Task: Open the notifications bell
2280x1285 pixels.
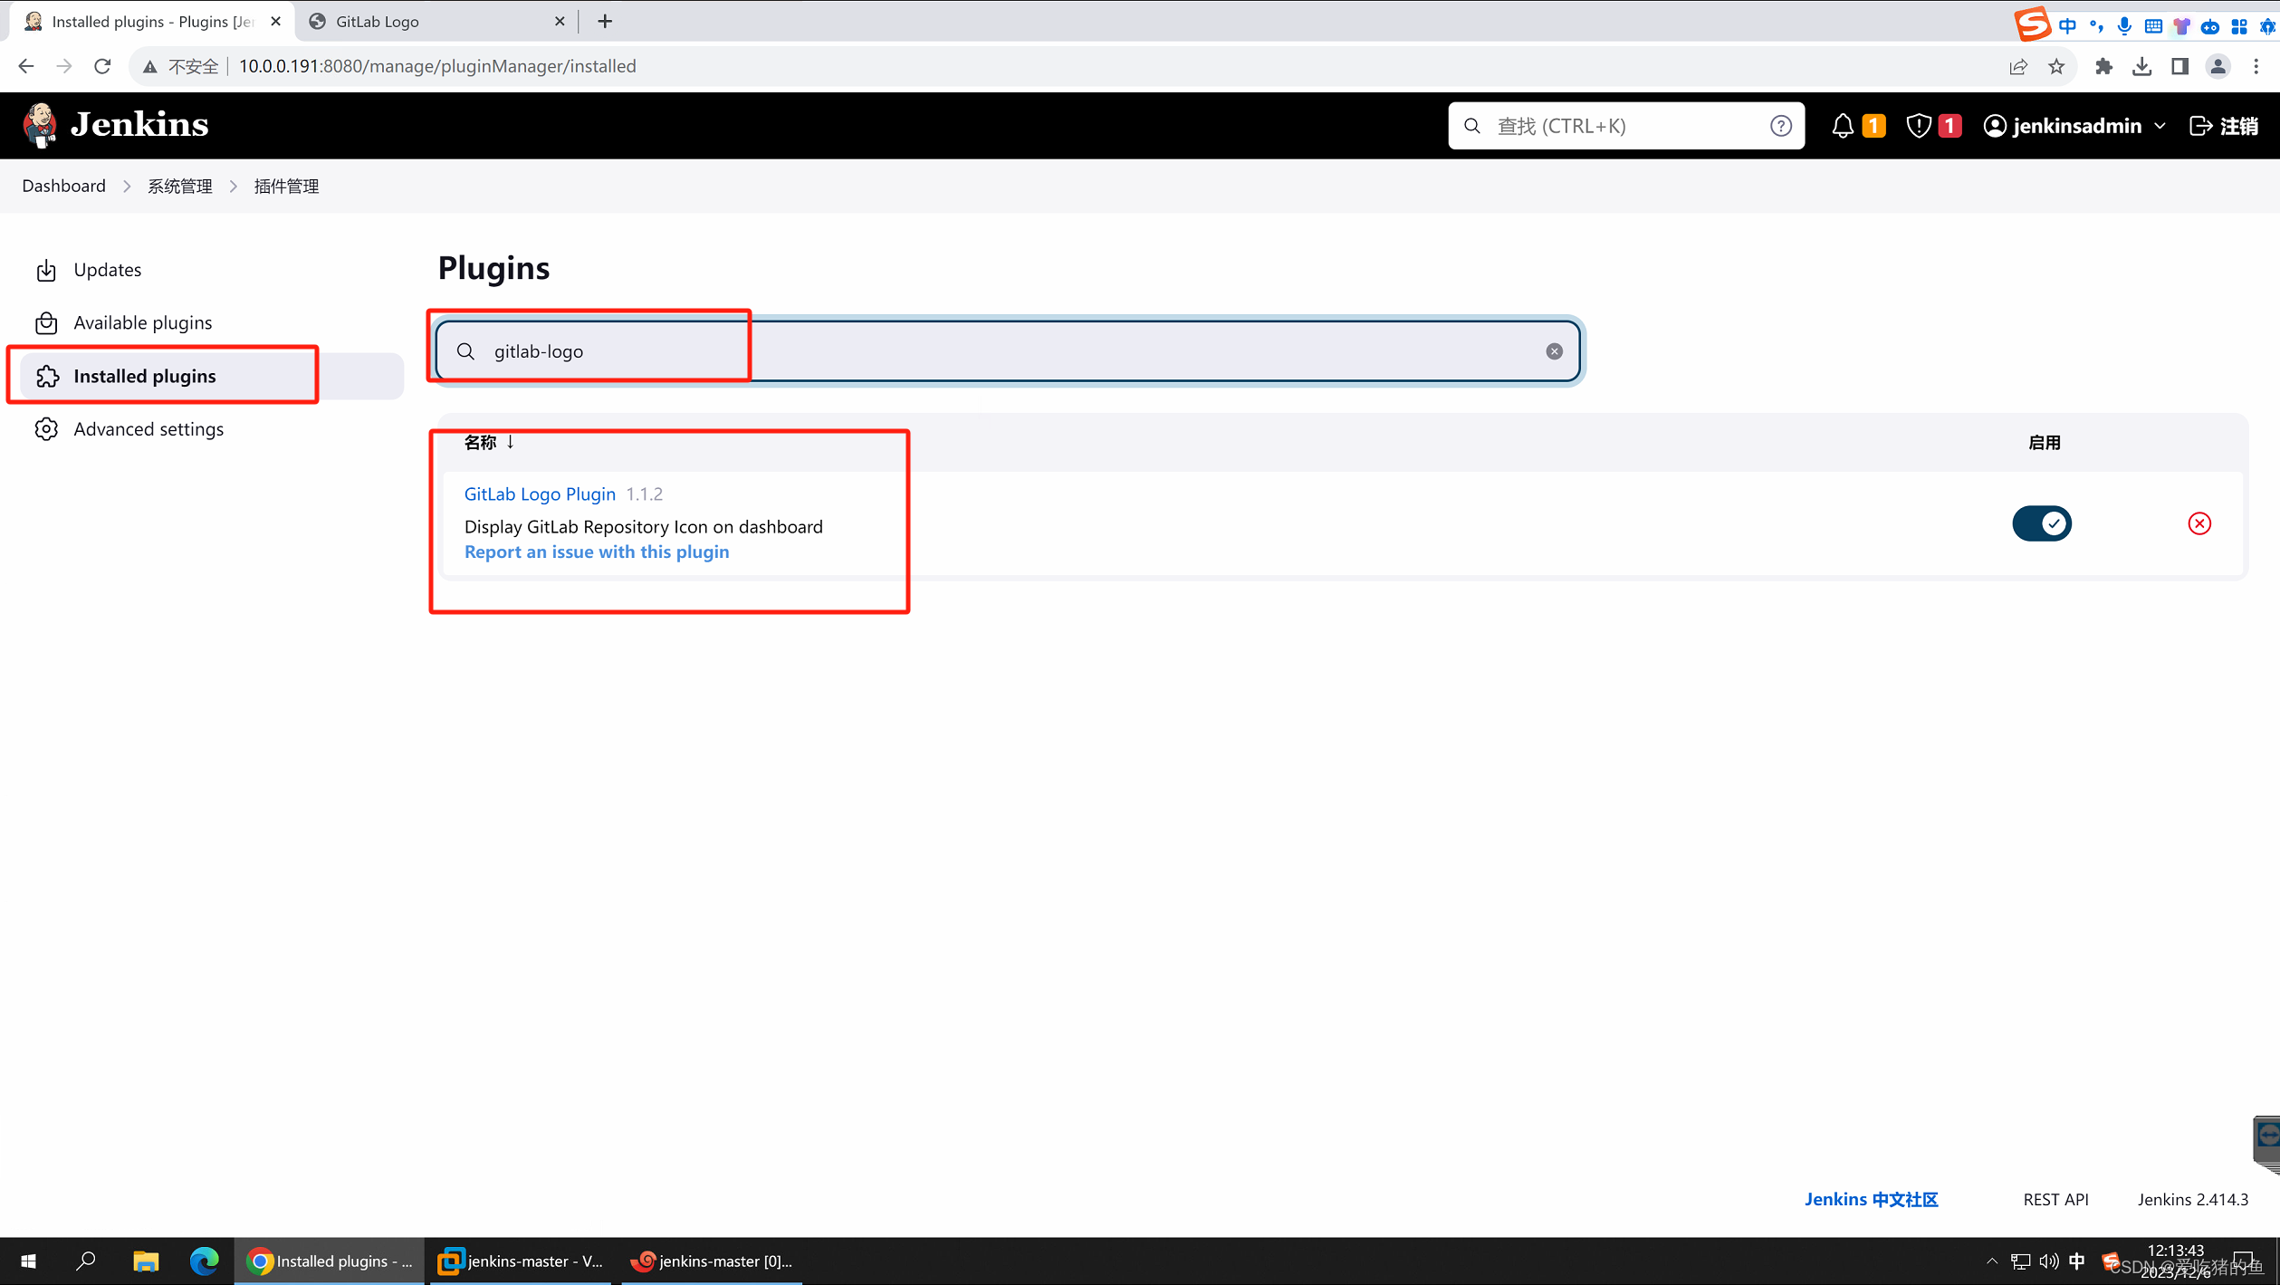Action: (x=1842, y=126)
